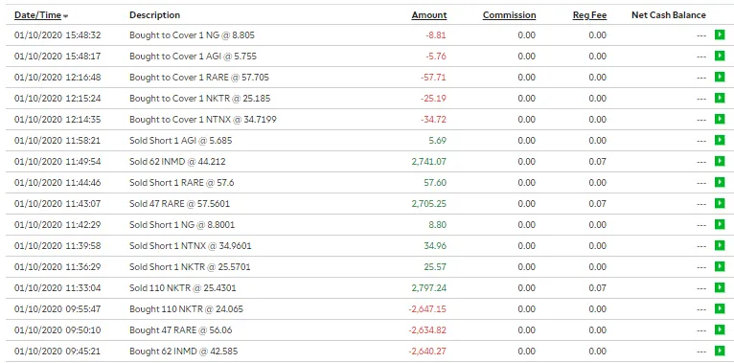734x363 pixels.
Task: Select description 'Bought to Cover 1 NTNX @ 34.7199'
Action: point(203,120)
